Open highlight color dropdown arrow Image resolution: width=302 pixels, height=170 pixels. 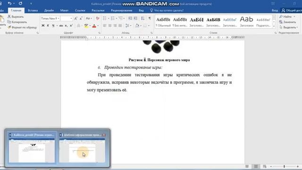coord(90,25)
